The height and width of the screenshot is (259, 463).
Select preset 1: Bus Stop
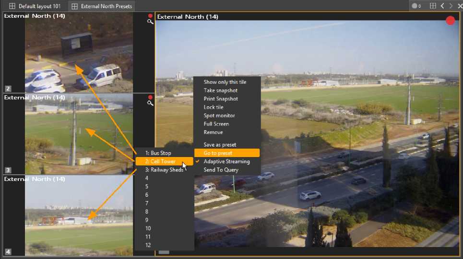[158, 153]
